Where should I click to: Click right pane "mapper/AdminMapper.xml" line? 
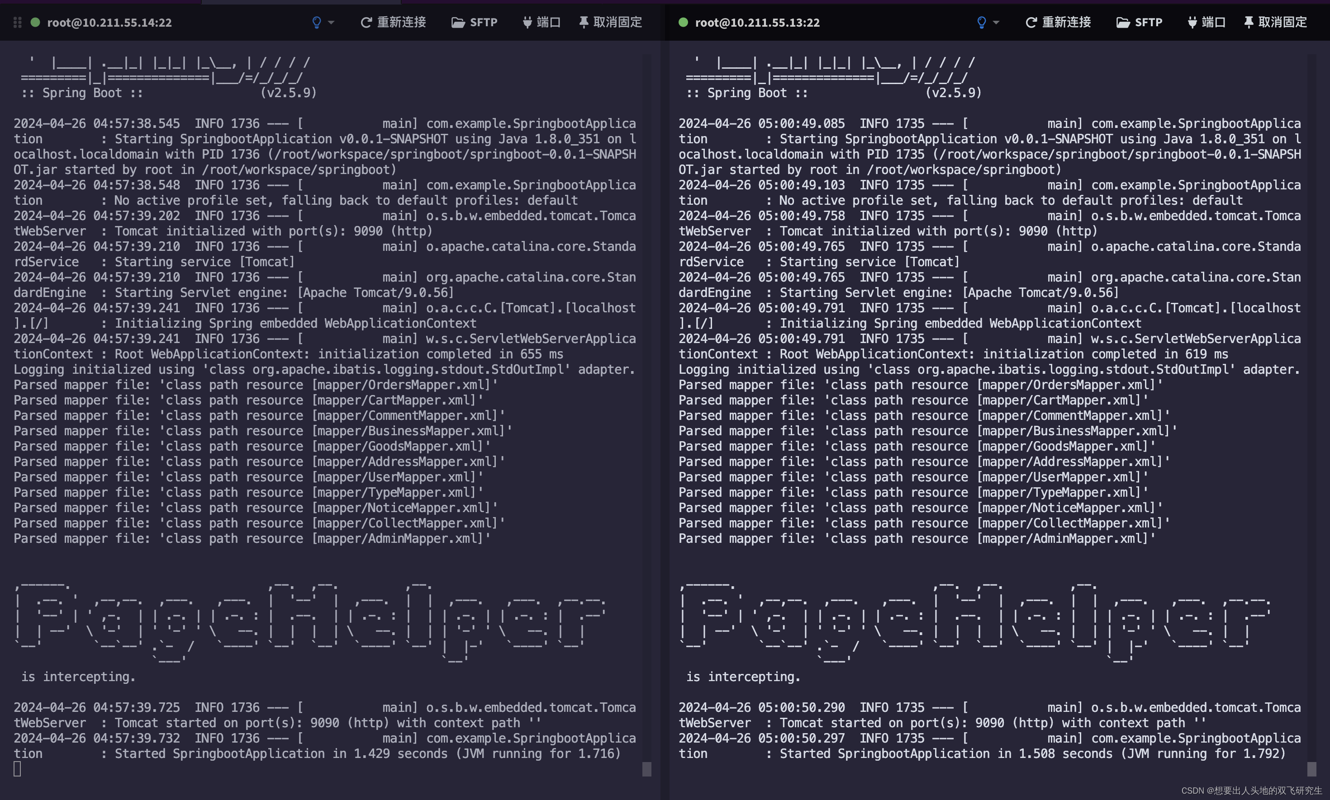coord(917,539)
